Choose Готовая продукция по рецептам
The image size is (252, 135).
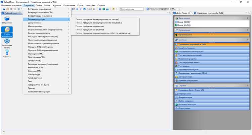[105, 26]
